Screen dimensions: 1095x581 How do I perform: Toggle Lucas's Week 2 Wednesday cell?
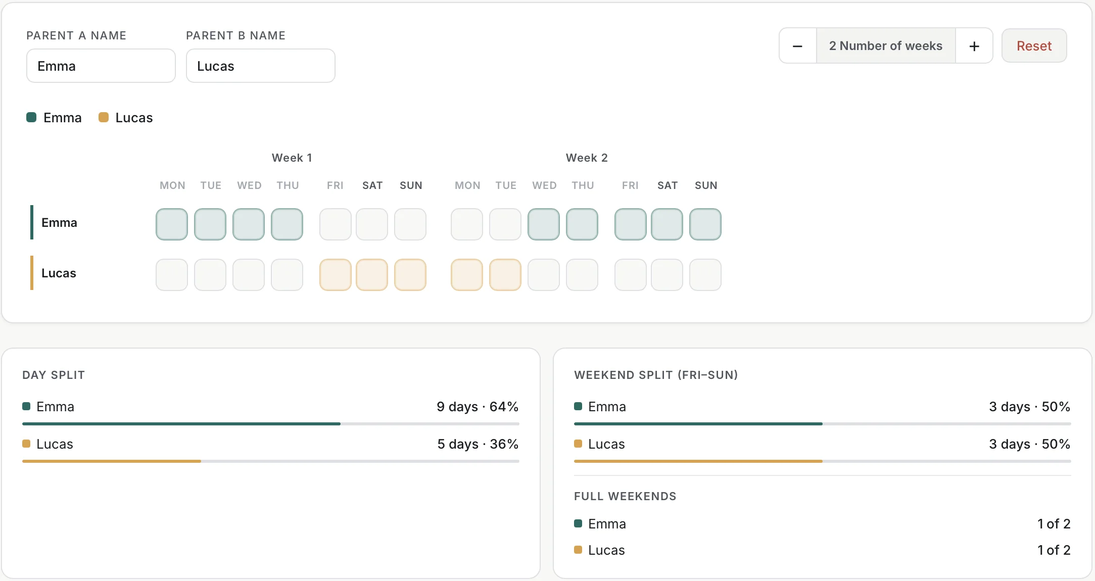[x=544, y=275]
